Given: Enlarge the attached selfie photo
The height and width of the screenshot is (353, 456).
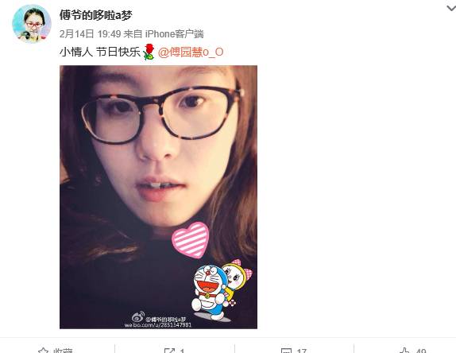Looking at the screenshot, I should pos(158,197).
